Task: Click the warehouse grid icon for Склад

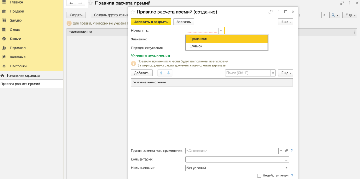Action: (4, 30)
